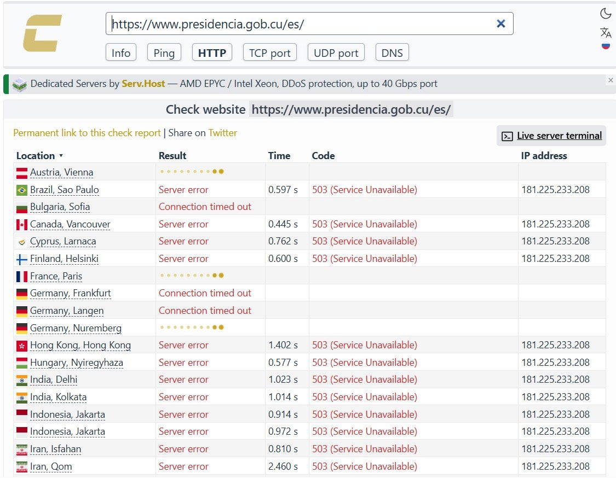Viewport: 616px width, 479px height.
Task: Click the Cyprus flag icon
Action: (x=21, y=242)
